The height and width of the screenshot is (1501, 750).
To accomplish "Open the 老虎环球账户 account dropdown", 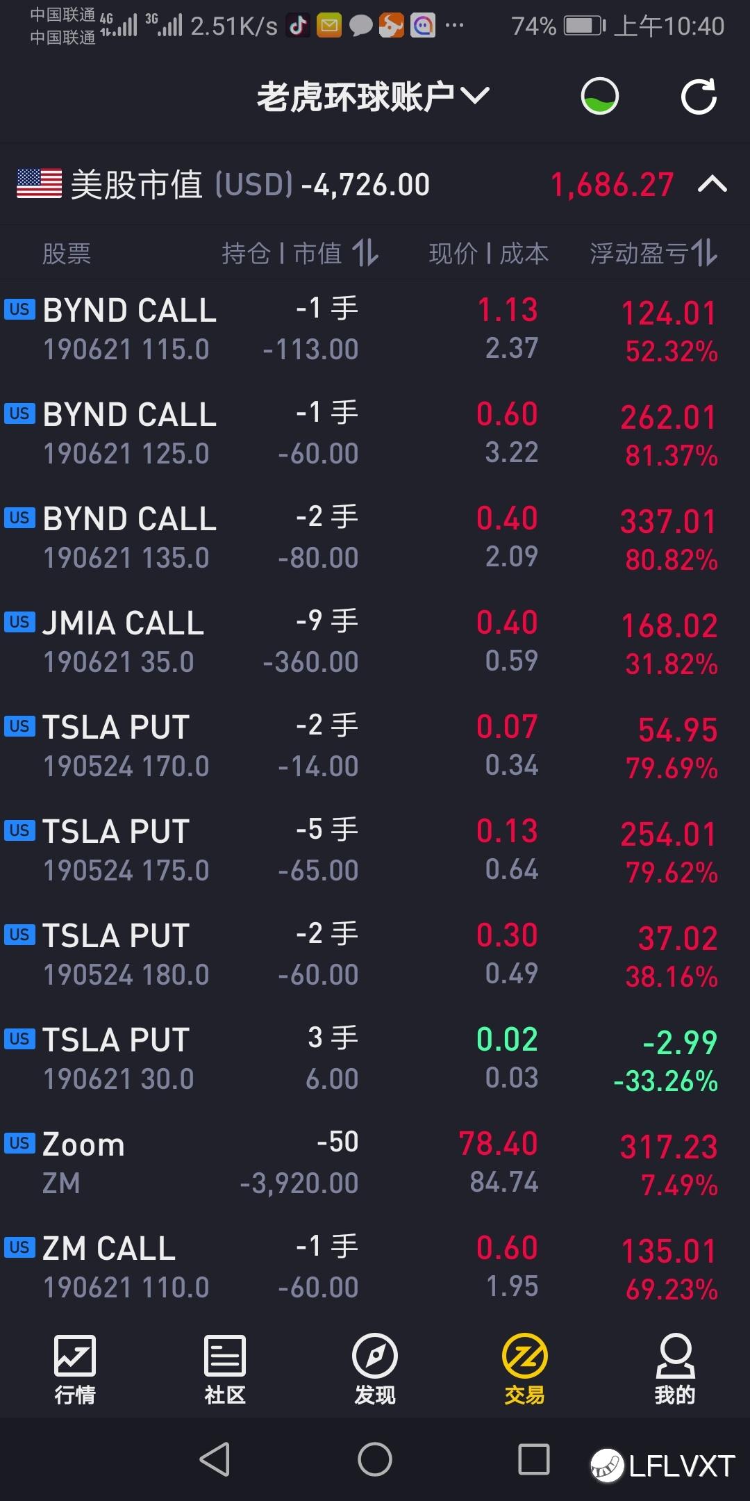I will (374, 97).
